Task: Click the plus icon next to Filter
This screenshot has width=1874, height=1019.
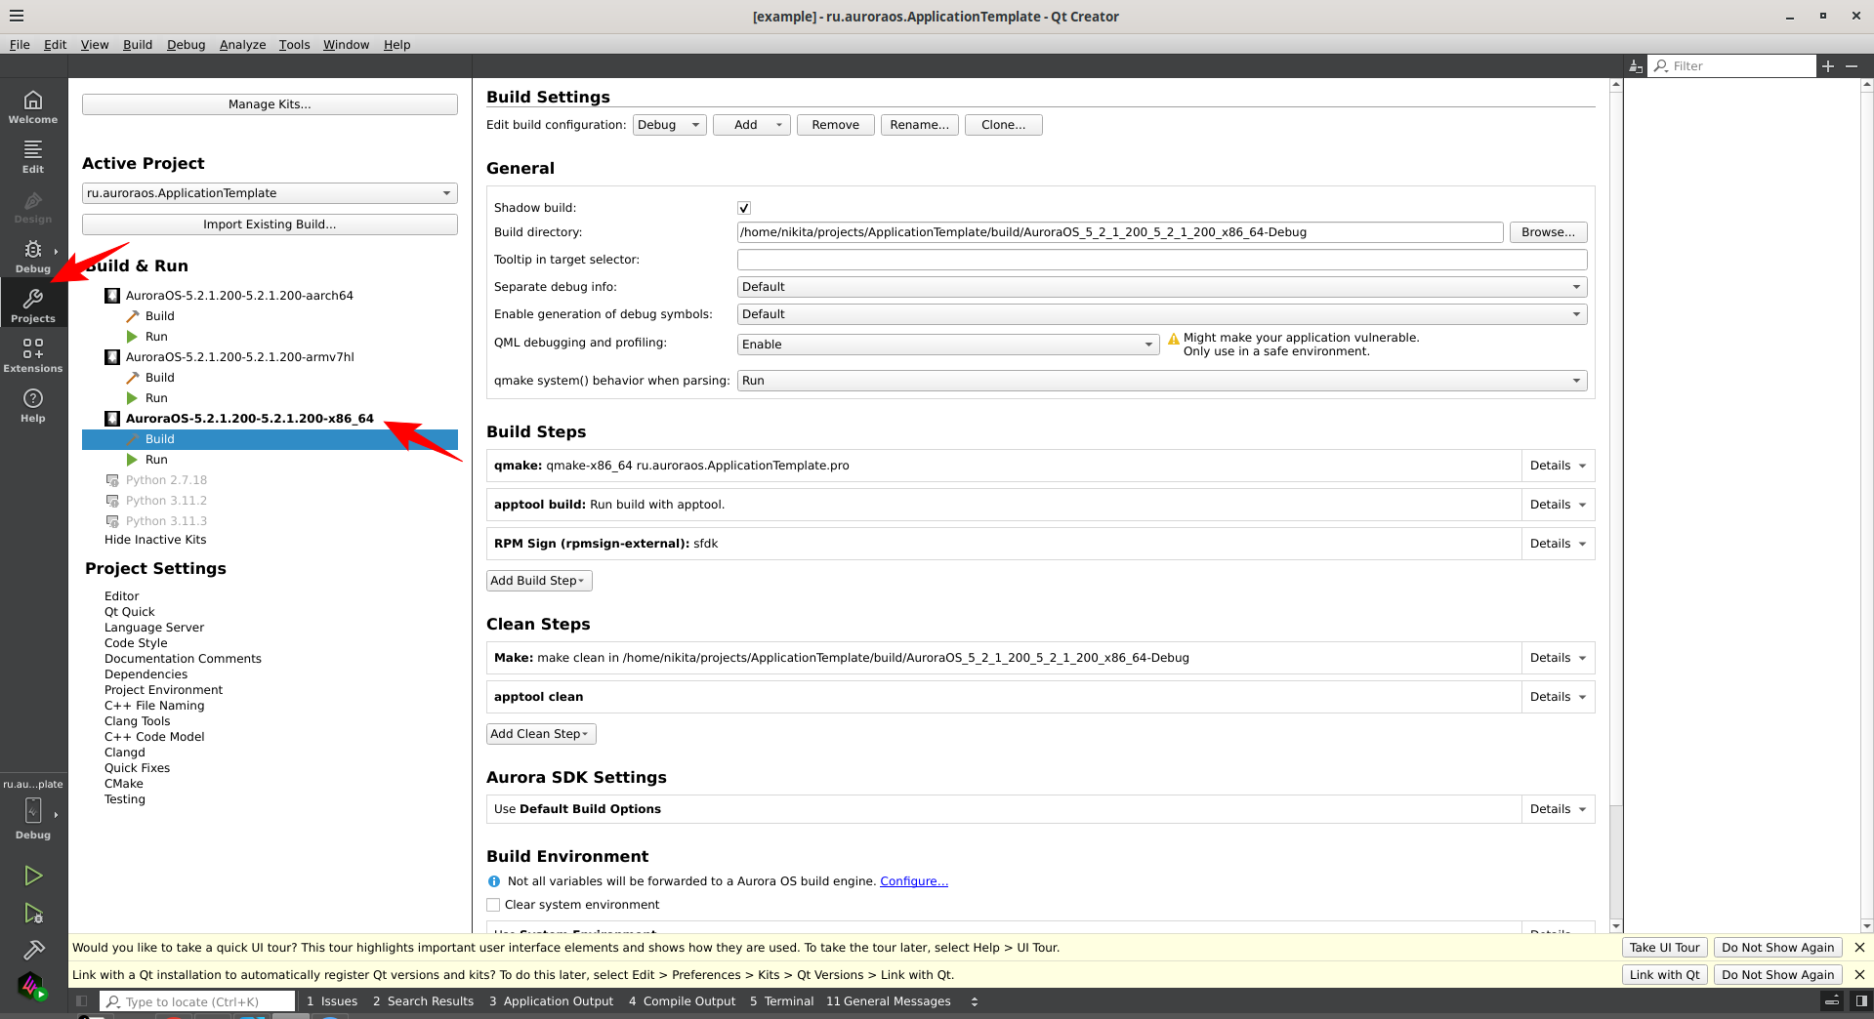Action: tap(1828, 66)
